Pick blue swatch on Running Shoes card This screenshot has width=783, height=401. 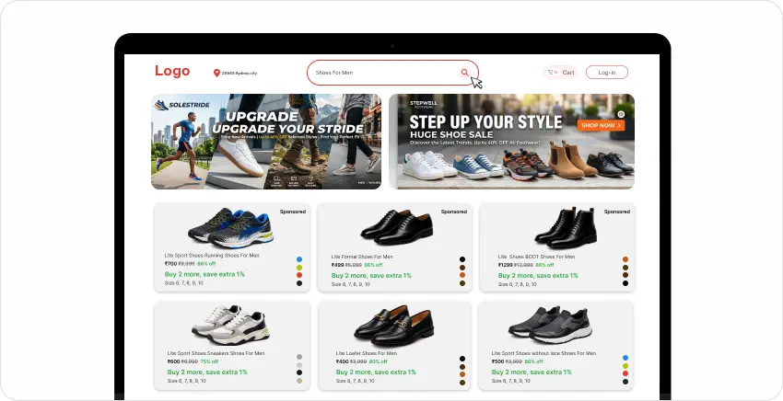[299, 259]
